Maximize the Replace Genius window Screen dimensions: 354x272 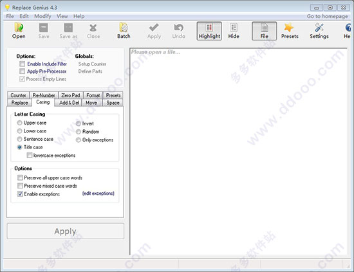tap(330, 8)
